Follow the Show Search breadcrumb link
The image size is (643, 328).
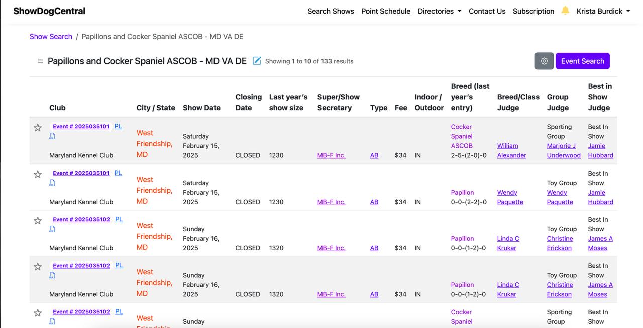pos(51,36)
